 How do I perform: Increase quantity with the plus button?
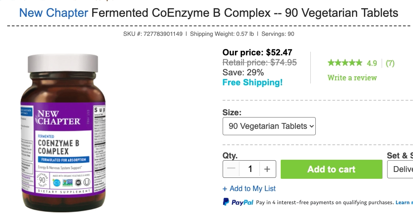point(267,169)
